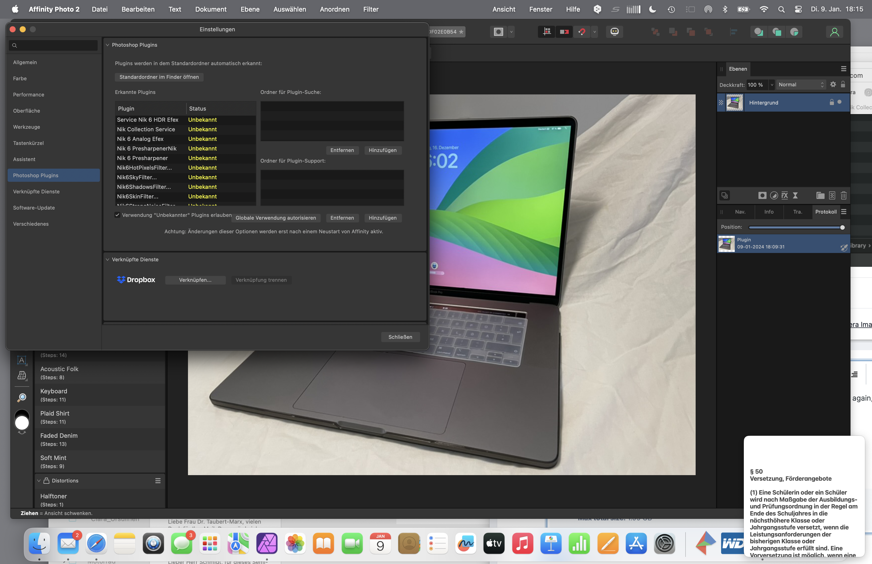The width and height of the screenshot is (872, 564).
Task: Click Standardordner im Finder öffnen
Action: pos(159,77)
